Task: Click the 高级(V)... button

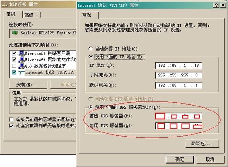Action: point(202,143)
